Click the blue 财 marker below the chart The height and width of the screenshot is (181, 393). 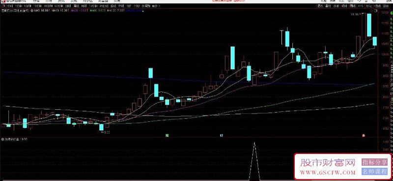[x=222, y=136]
